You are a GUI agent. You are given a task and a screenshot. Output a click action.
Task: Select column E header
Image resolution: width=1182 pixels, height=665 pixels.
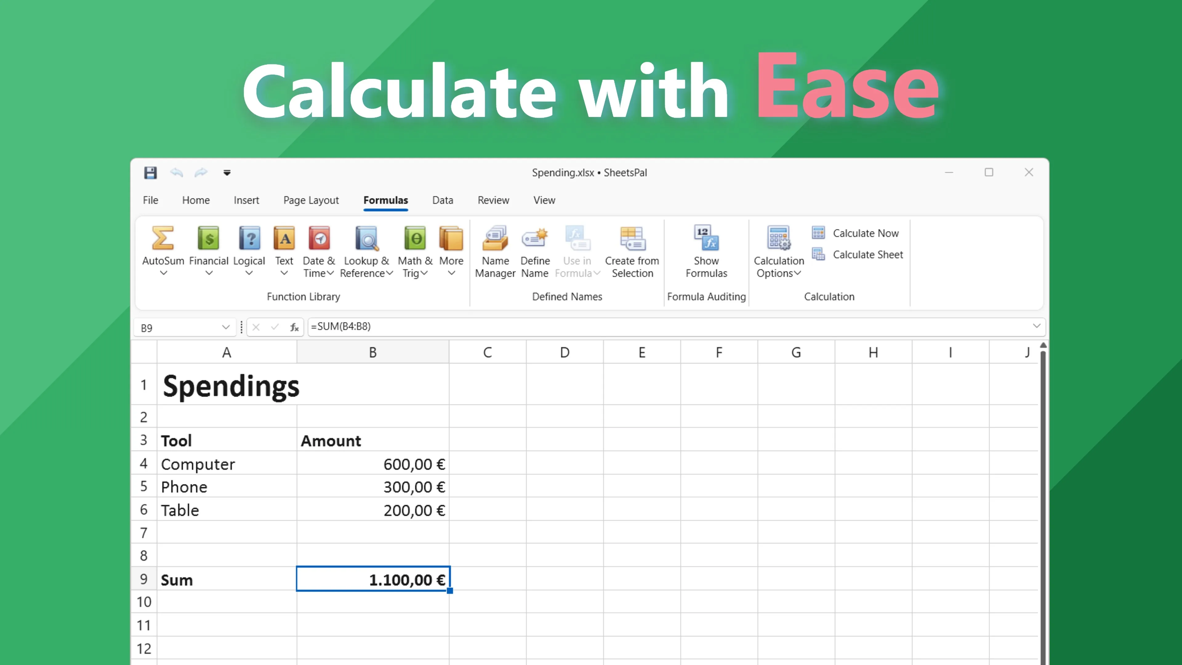pos(642,352)
